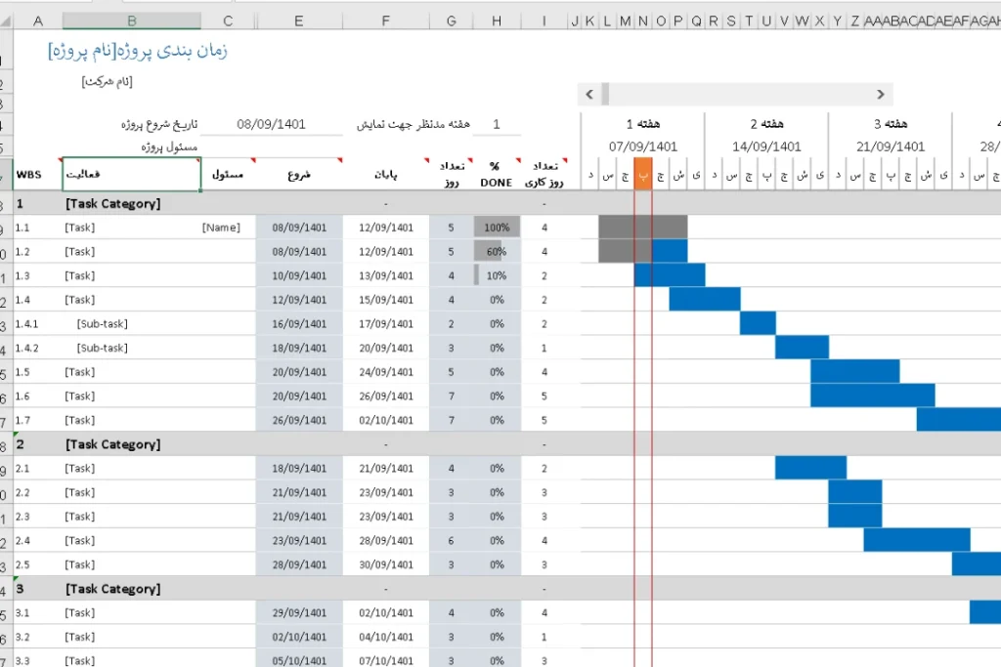Click the project title heading text
The width and height of the screenshot is (1001, 667).
pos(138,51)
